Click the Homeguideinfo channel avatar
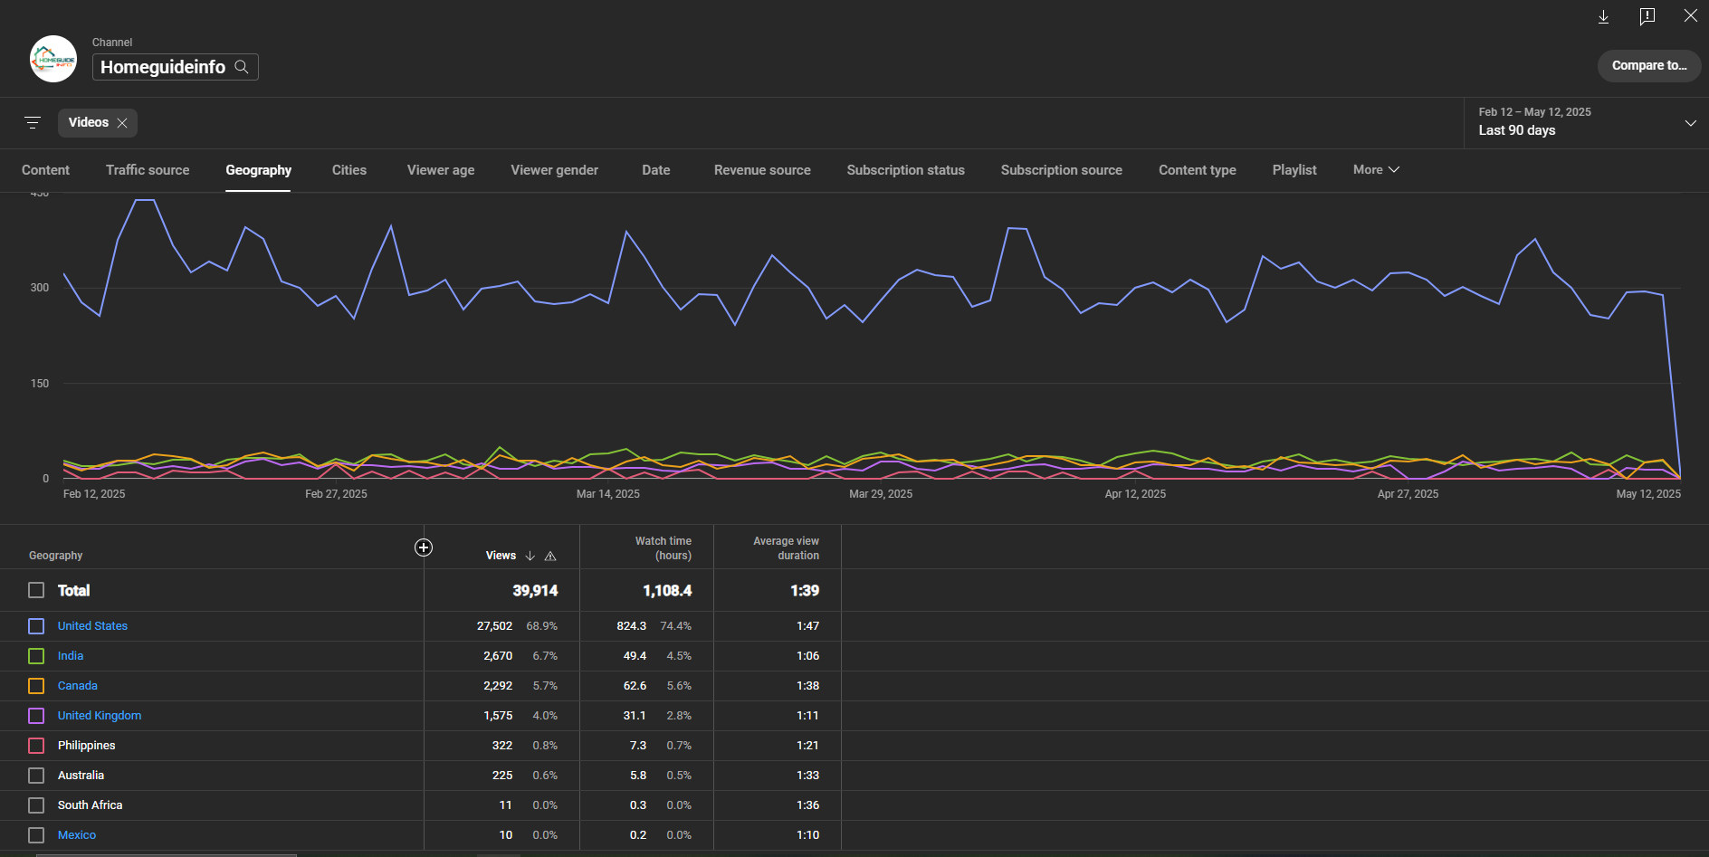This screenshot has height=857, width=1709. 53,60
